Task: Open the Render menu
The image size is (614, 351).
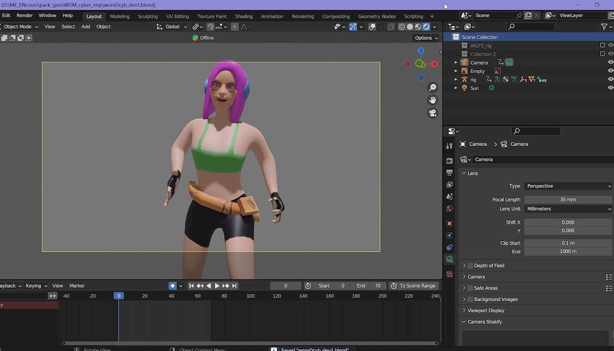Action: coord(25,15)
